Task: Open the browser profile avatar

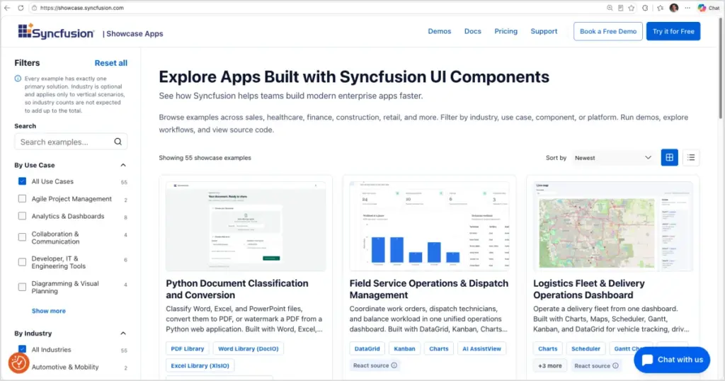Action: pos(674,8)
